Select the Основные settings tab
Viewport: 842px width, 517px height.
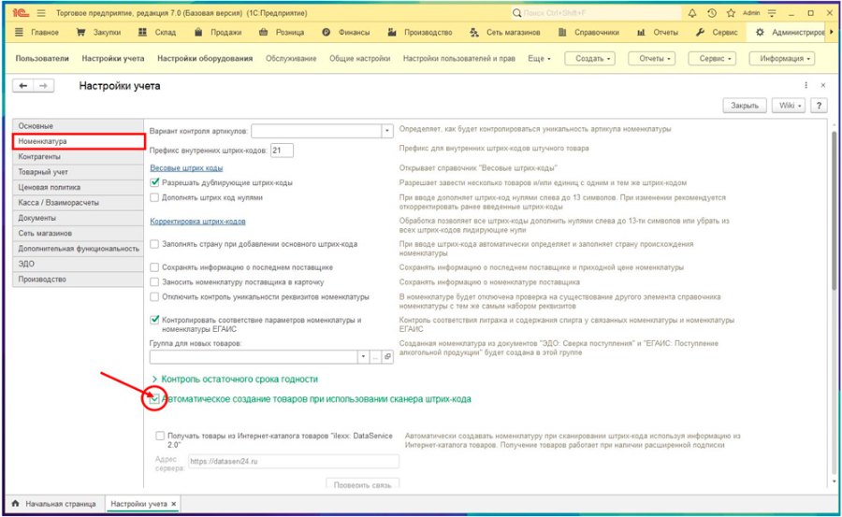click(x=78, y=125)
